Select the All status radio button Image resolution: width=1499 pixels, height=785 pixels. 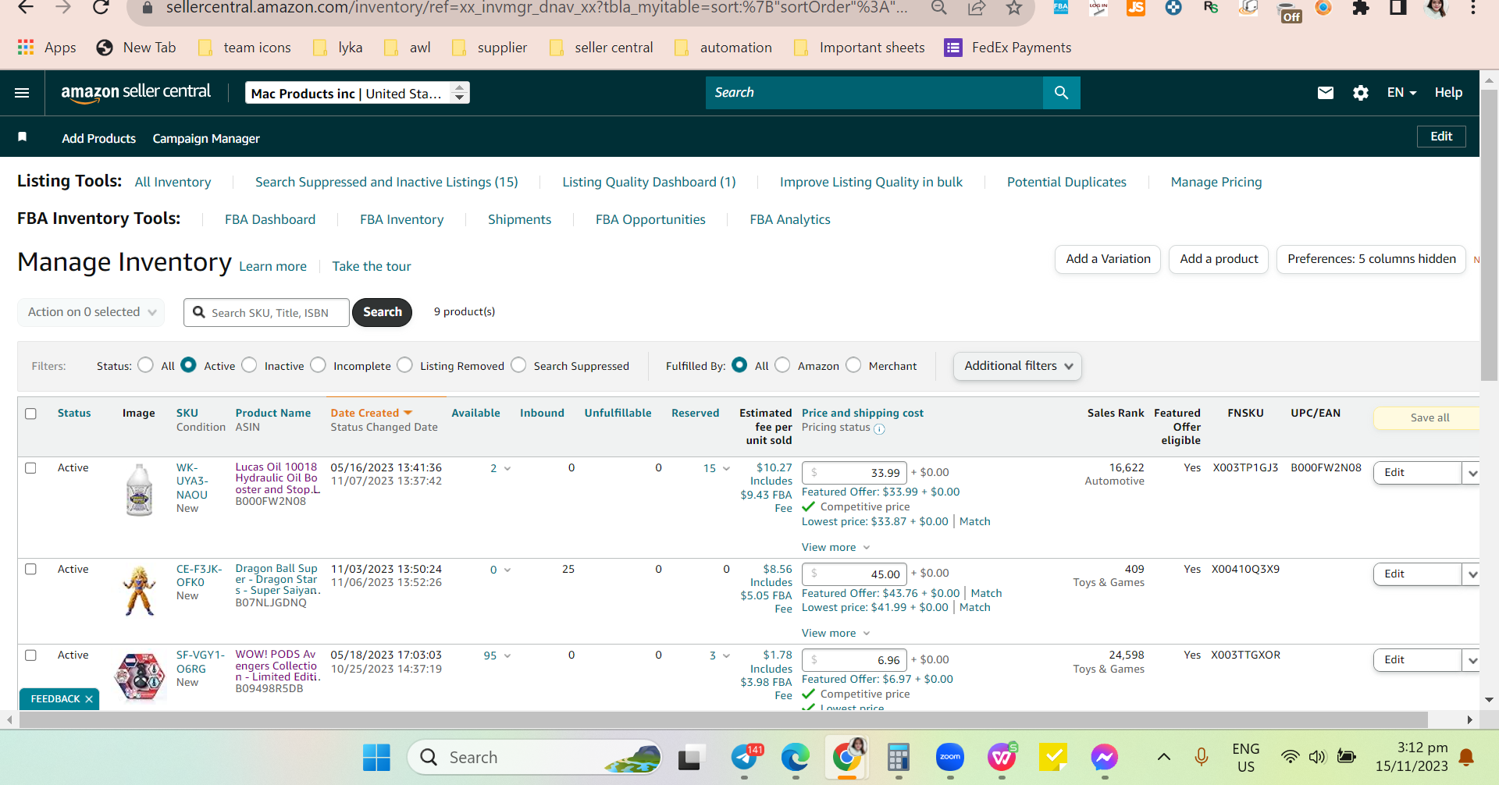point(145,365)
